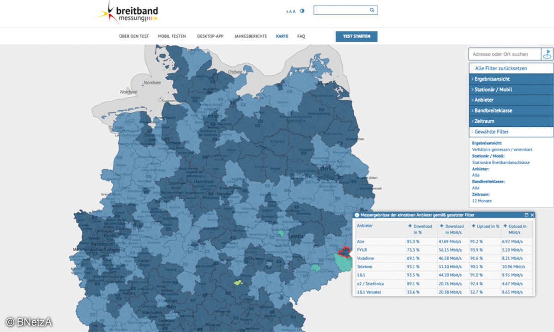Close the Messergebnisse popup
This screenshot has height=332, width=554.
(x=532, y=215)
